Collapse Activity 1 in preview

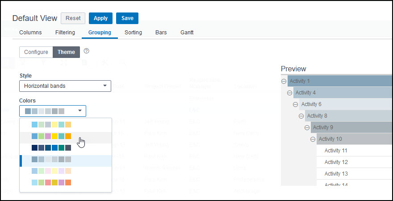[284, 81]
